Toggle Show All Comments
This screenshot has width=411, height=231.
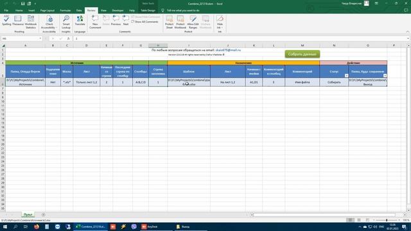click(145, 22)
